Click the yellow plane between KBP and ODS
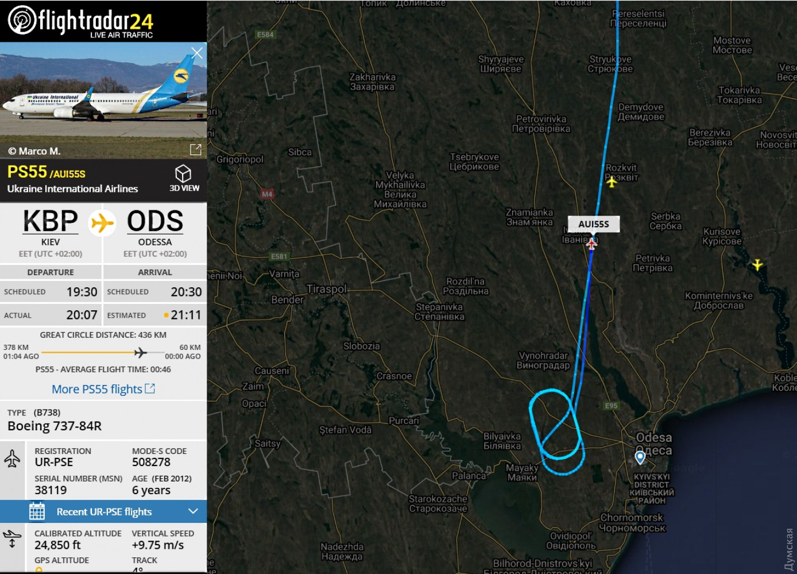The image size is (797, 574). point(102,222)
